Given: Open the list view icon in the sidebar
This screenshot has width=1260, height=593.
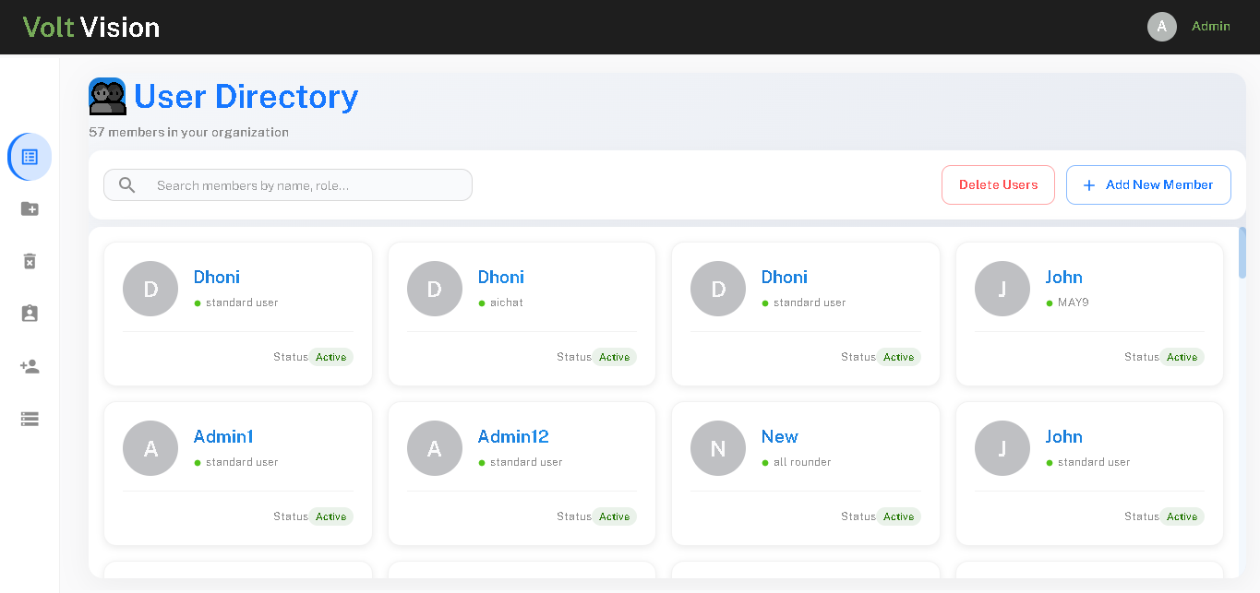Looking at the screenshot, I should tap(29, 419).
